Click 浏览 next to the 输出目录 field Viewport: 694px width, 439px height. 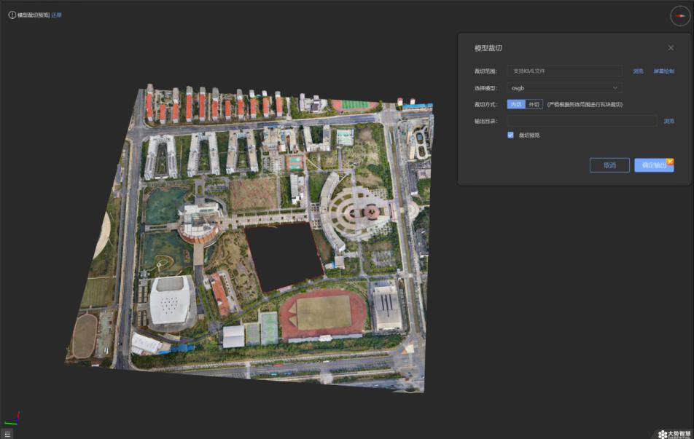668,121
